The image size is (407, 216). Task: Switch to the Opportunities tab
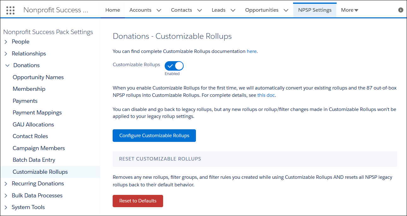pos(262,10)
